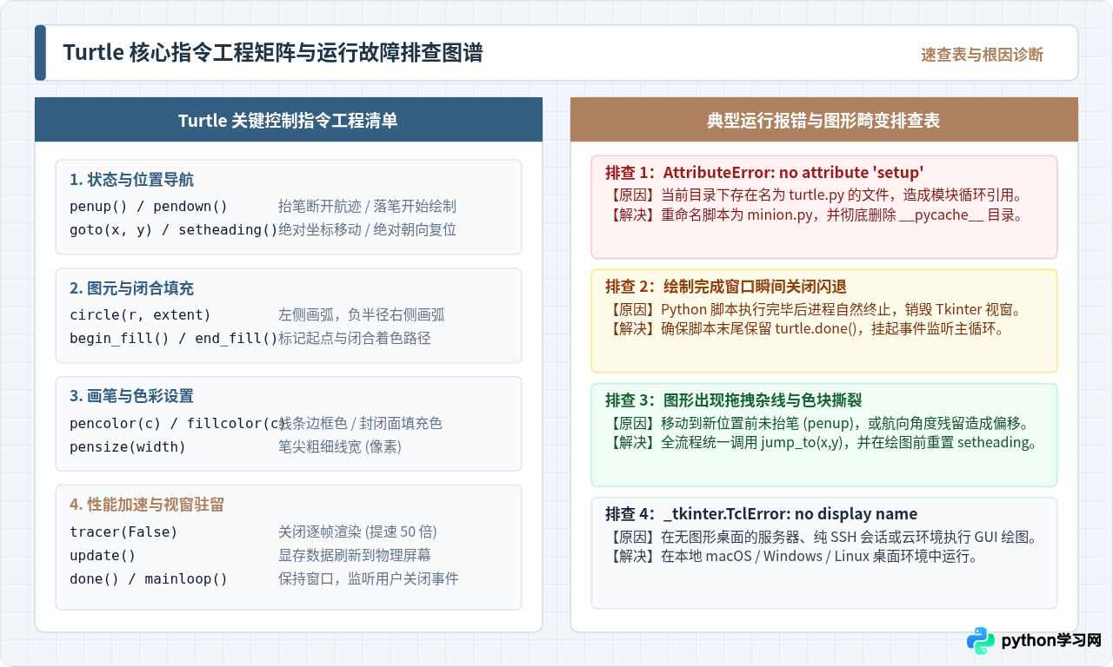The height and width of the screenshot is (667, 1113).
Task: Click the code "pensize(width)"
Action: (128, 446)
